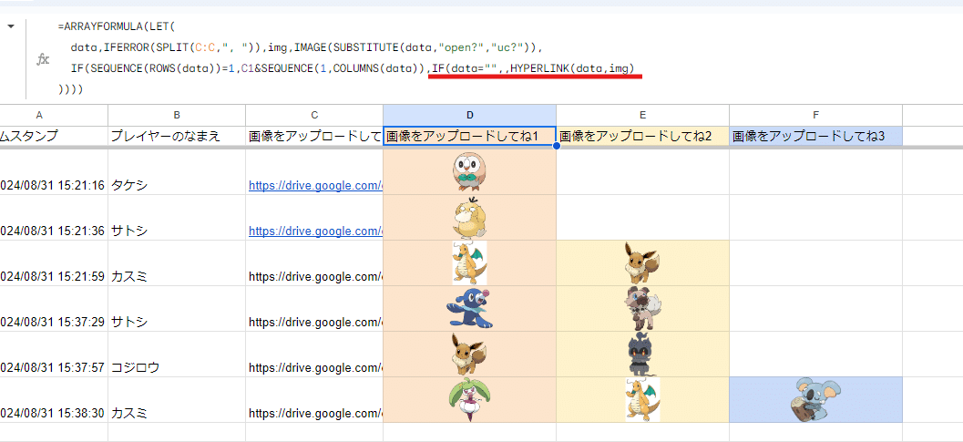Select timestamp cell 15:37:57
Viewport: 963px width, 442px height.
click(54, 355)
